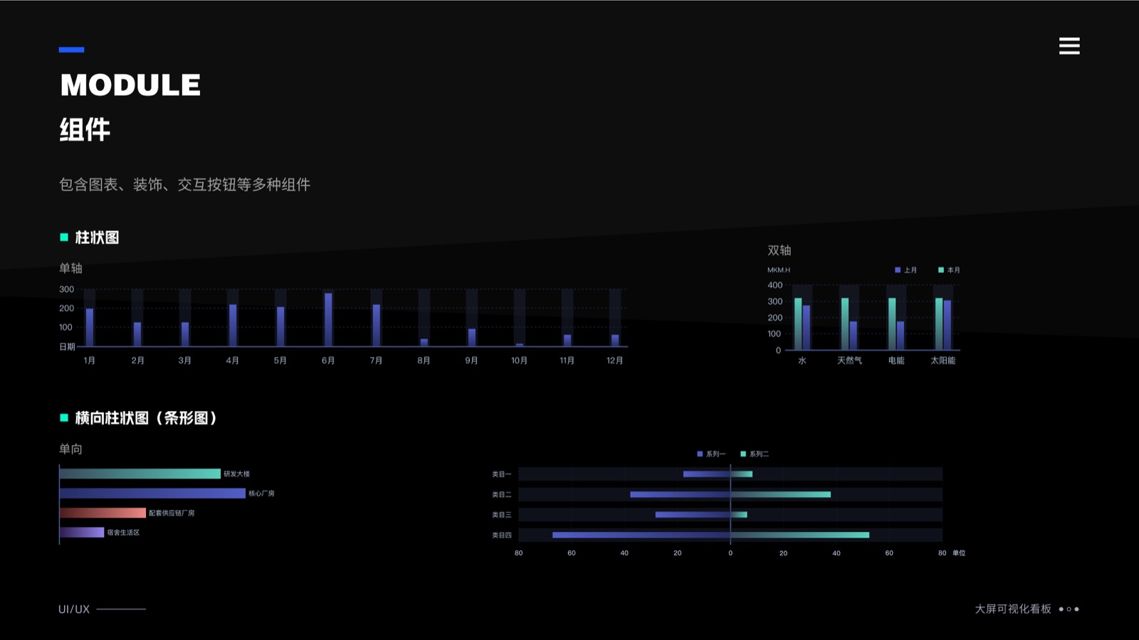
Task: Select the rightmost pagination dot
Action: (1076, 609)
